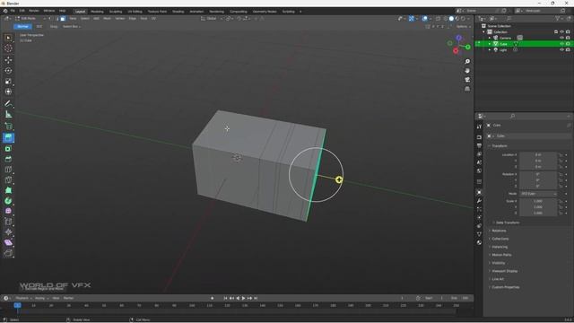Image resolution: width=574 pixels, height=323 pixels.
Task: Open the Material properties tab
Action: [479, 242]
